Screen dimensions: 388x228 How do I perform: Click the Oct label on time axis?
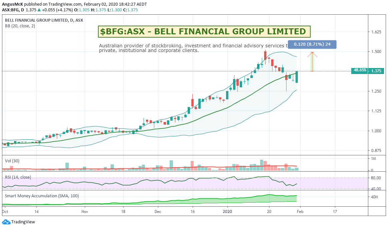[x=5, y=212]
